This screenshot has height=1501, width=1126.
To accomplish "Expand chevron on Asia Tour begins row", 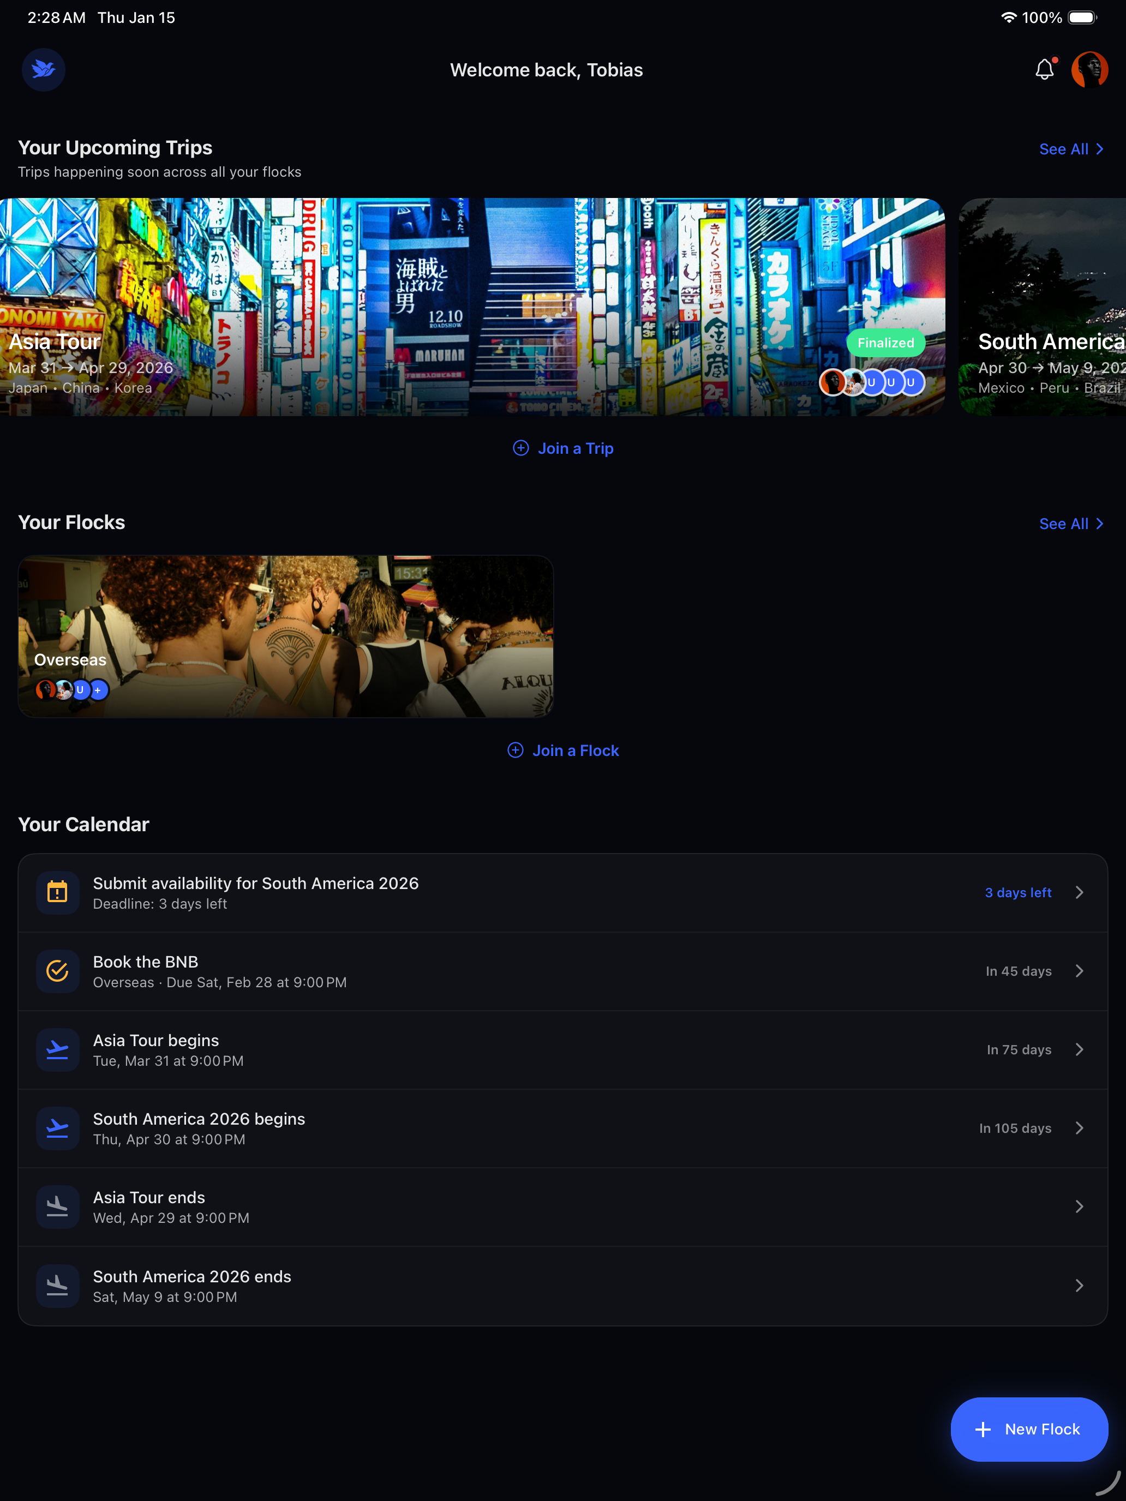I will (x=1079, y=1050).
